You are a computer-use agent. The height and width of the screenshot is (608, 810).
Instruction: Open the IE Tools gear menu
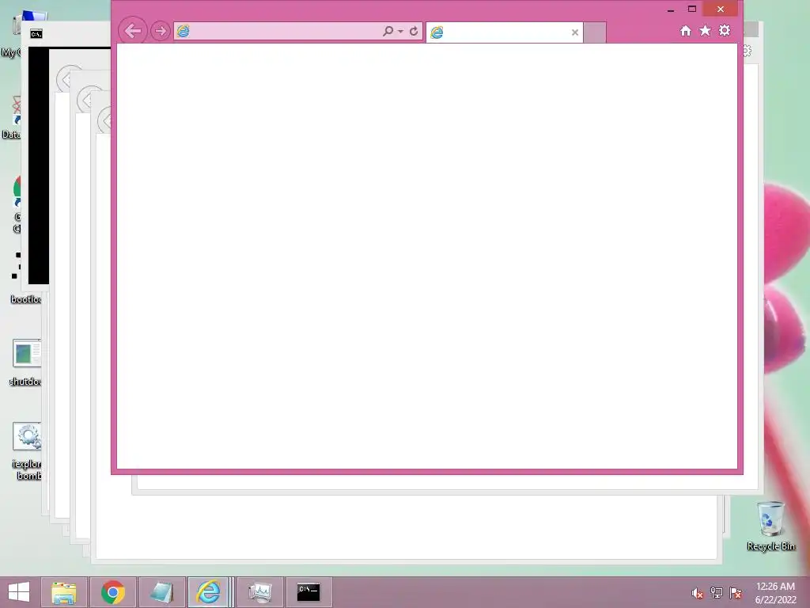click(x=725, y=31)
